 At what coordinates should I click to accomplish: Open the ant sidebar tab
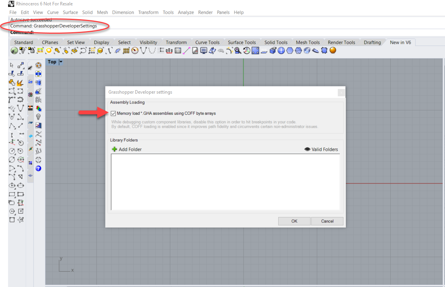click(x=30, y=68)
